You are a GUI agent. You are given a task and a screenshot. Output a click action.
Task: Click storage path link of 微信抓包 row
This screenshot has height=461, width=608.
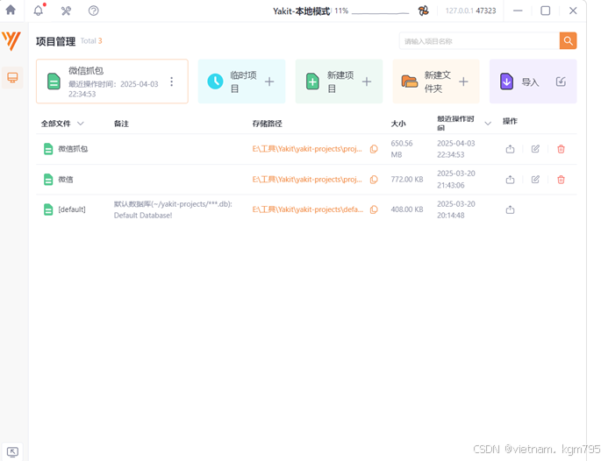tap(307, 149)
